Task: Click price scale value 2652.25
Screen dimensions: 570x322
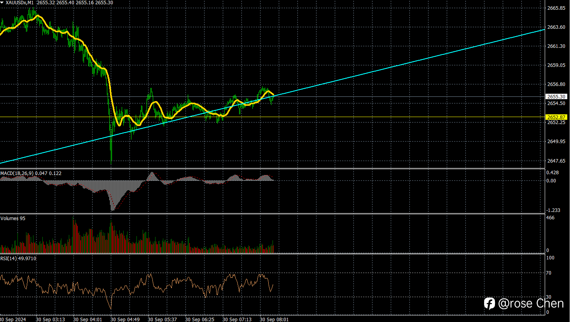Action: 556,122
